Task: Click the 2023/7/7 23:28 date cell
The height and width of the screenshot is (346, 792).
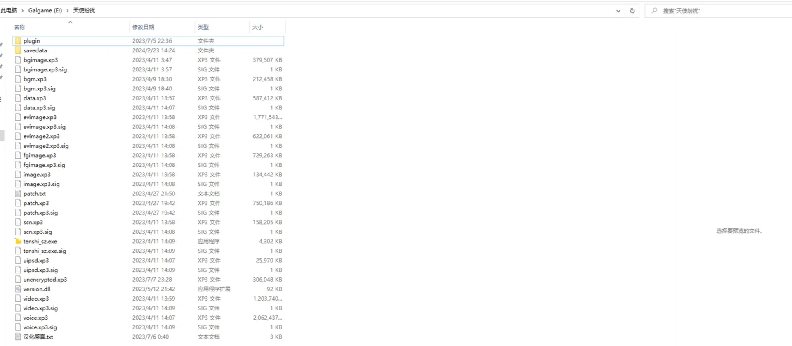Action: (152, 279)
